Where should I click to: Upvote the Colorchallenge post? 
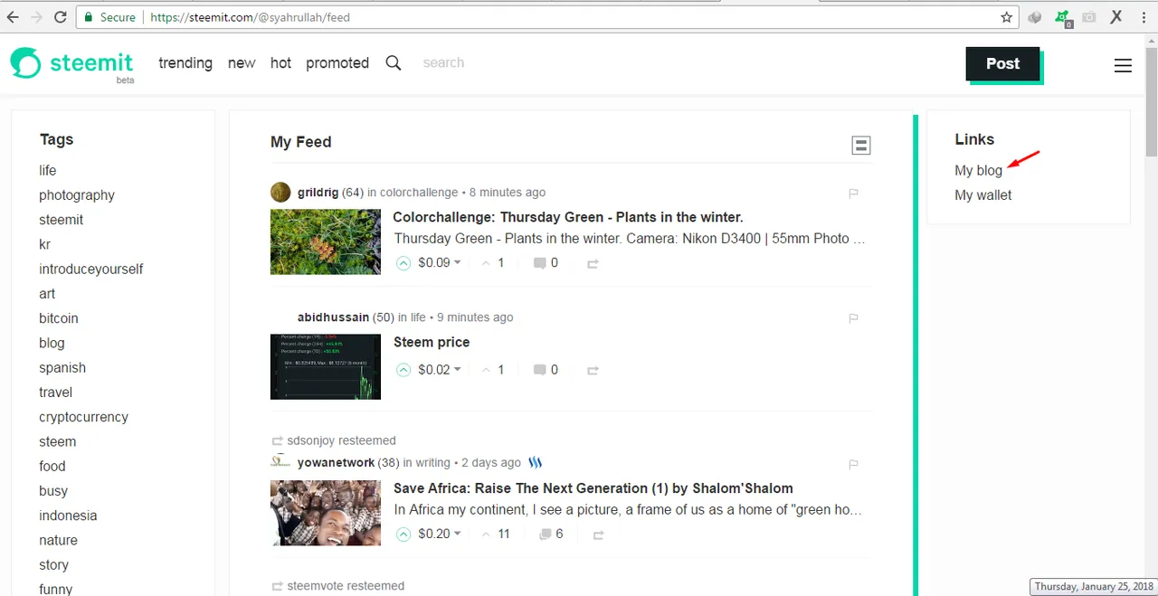tap(403, 263)
